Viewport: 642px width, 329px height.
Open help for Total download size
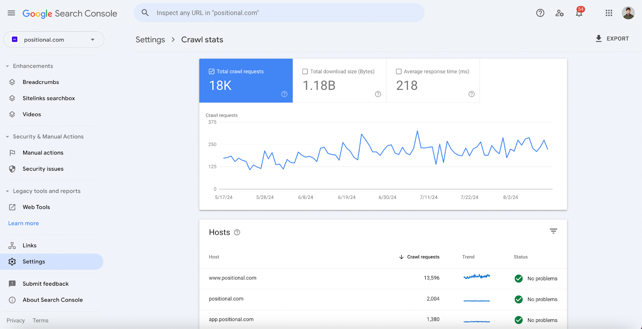[378, 94]
